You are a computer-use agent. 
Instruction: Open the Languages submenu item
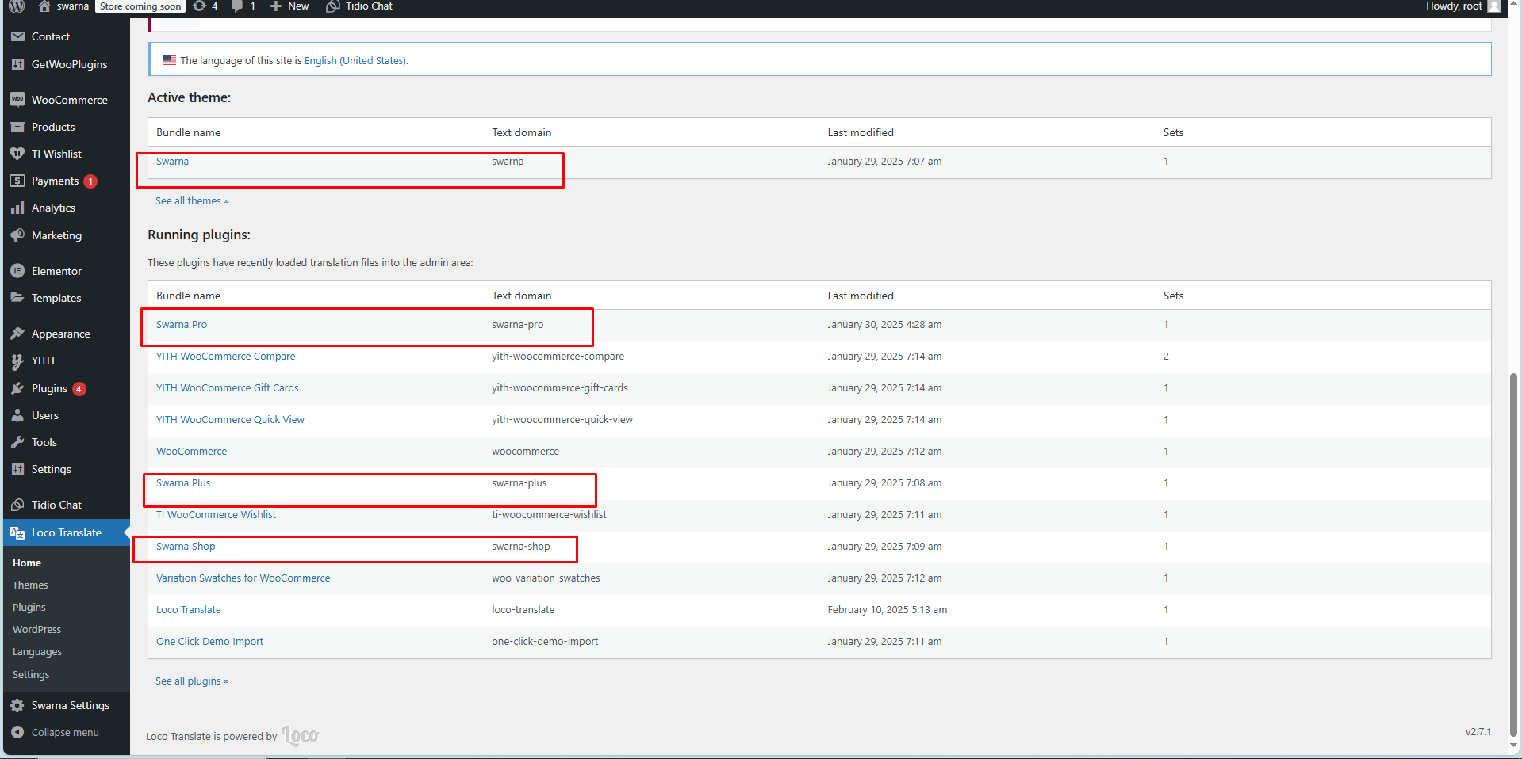37,652
